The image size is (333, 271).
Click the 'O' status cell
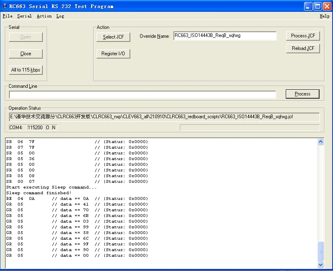[48, 128]
